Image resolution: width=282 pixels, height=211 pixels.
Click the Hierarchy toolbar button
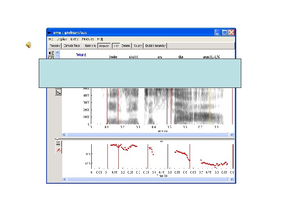click(x=90, y=46)
